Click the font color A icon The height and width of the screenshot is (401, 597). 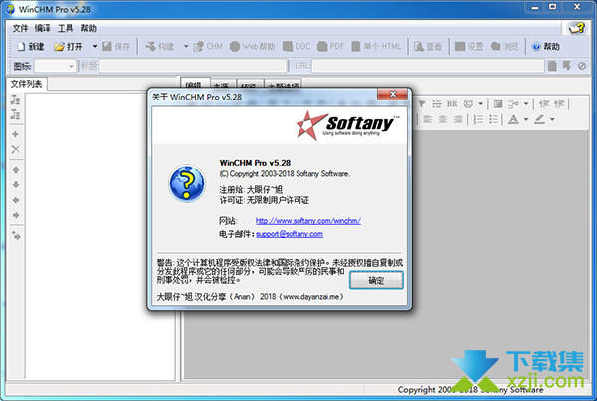point(513,119)
